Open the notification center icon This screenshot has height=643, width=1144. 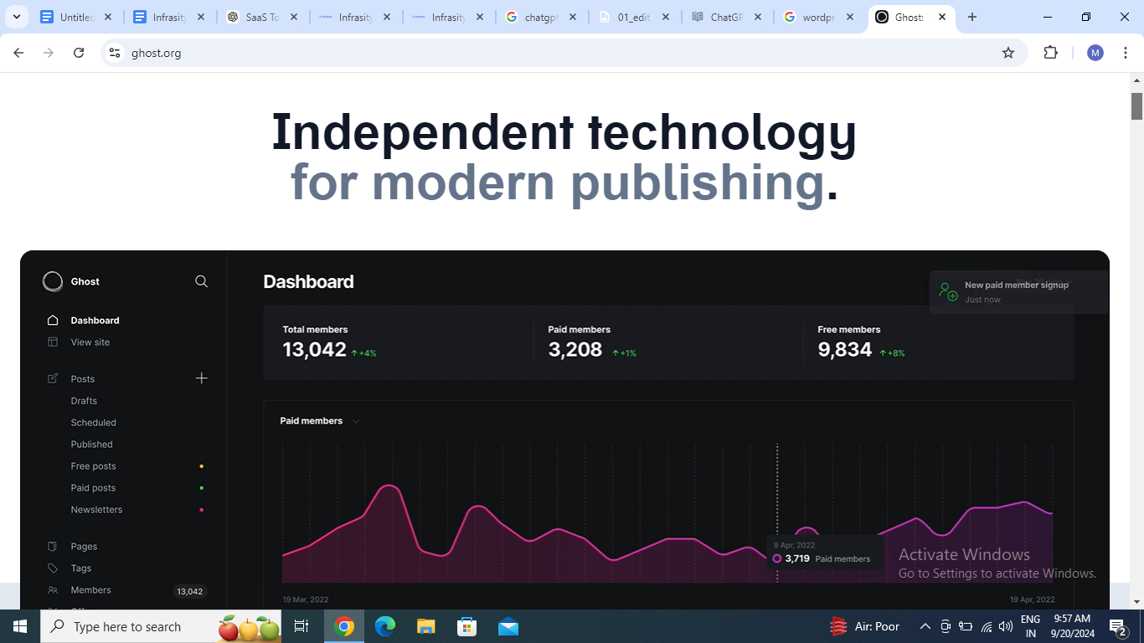[1118, 626]
